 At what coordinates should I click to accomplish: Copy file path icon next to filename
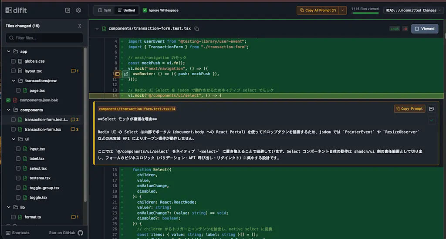coord(196,29)
